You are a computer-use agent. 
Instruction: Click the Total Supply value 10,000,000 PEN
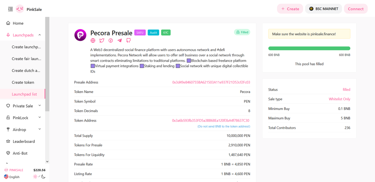238,136
